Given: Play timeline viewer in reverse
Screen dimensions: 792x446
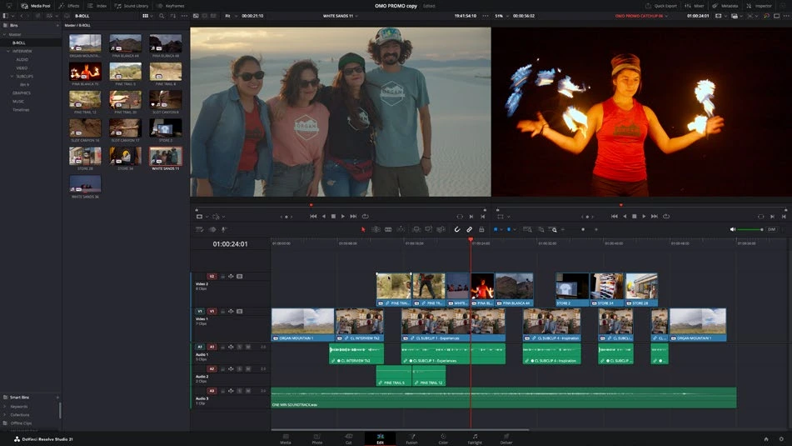Looking at the screenshot, I should [x=625, y=217].
